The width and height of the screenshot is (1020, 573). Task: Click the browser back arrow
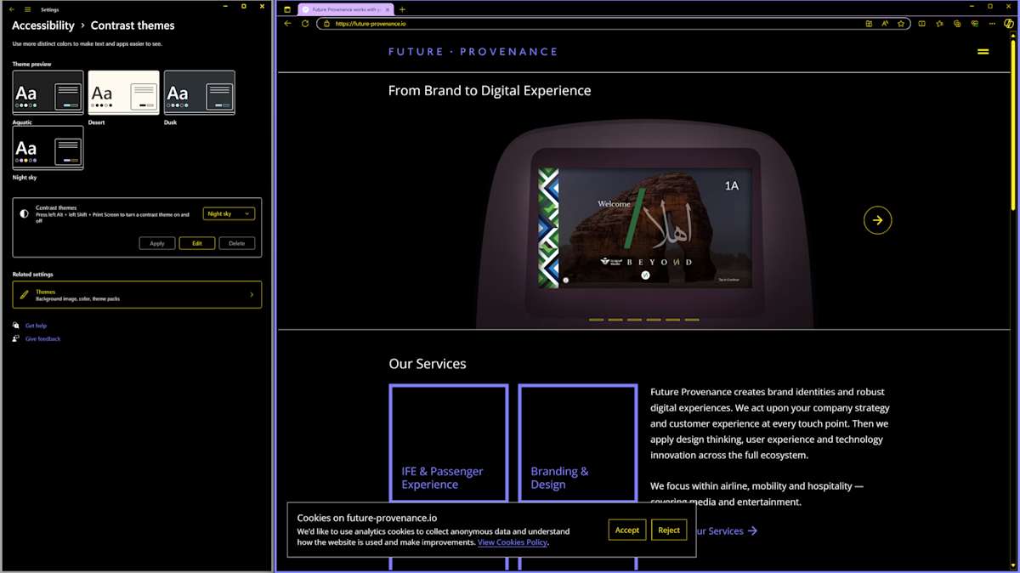(x=287, y=24)
